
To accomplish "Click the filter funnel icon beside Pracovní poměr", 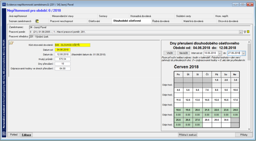I will [x=245, y=32].
